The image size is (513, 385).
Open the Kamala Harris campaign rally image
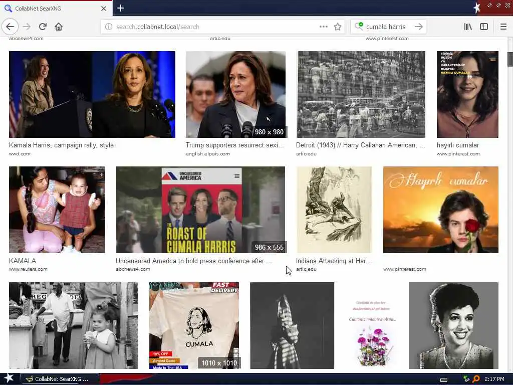coord(92,94)
